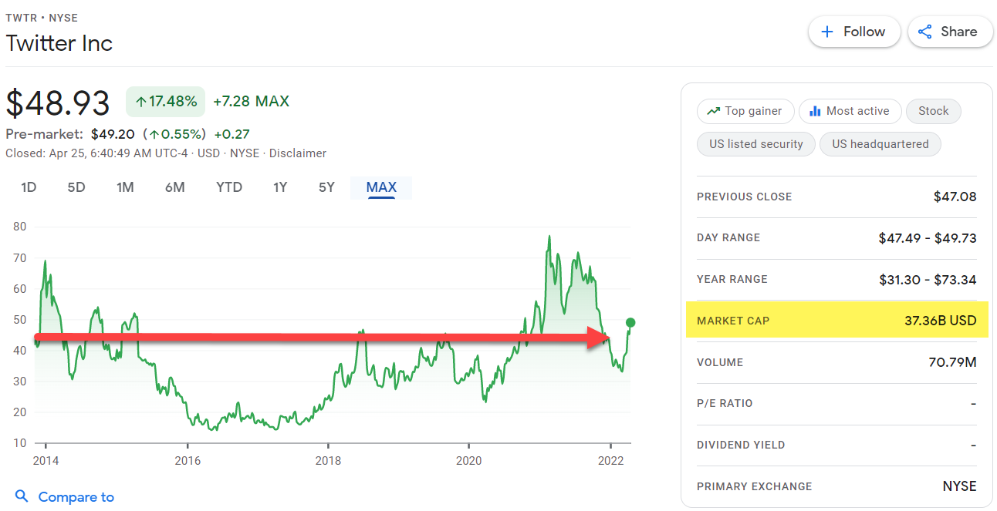Screen dimensions: 997x511
Task: Enable the US listed security filter
Action: click(x=755, y=143)
